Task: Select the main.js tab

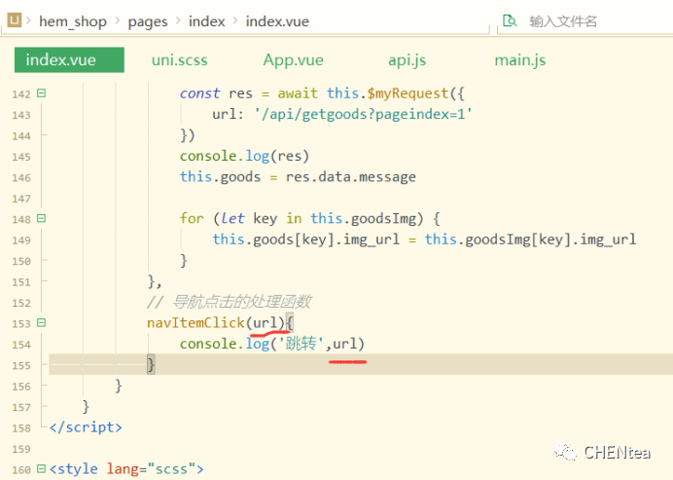Action: point(519,59)
